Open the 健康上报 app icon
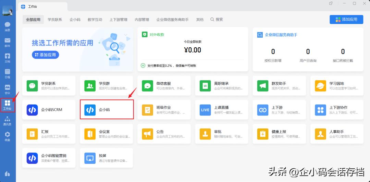 click(263, 134)
